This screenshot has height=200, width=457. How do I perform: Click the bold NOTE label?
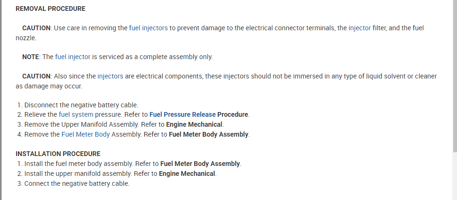coord(31,57)
